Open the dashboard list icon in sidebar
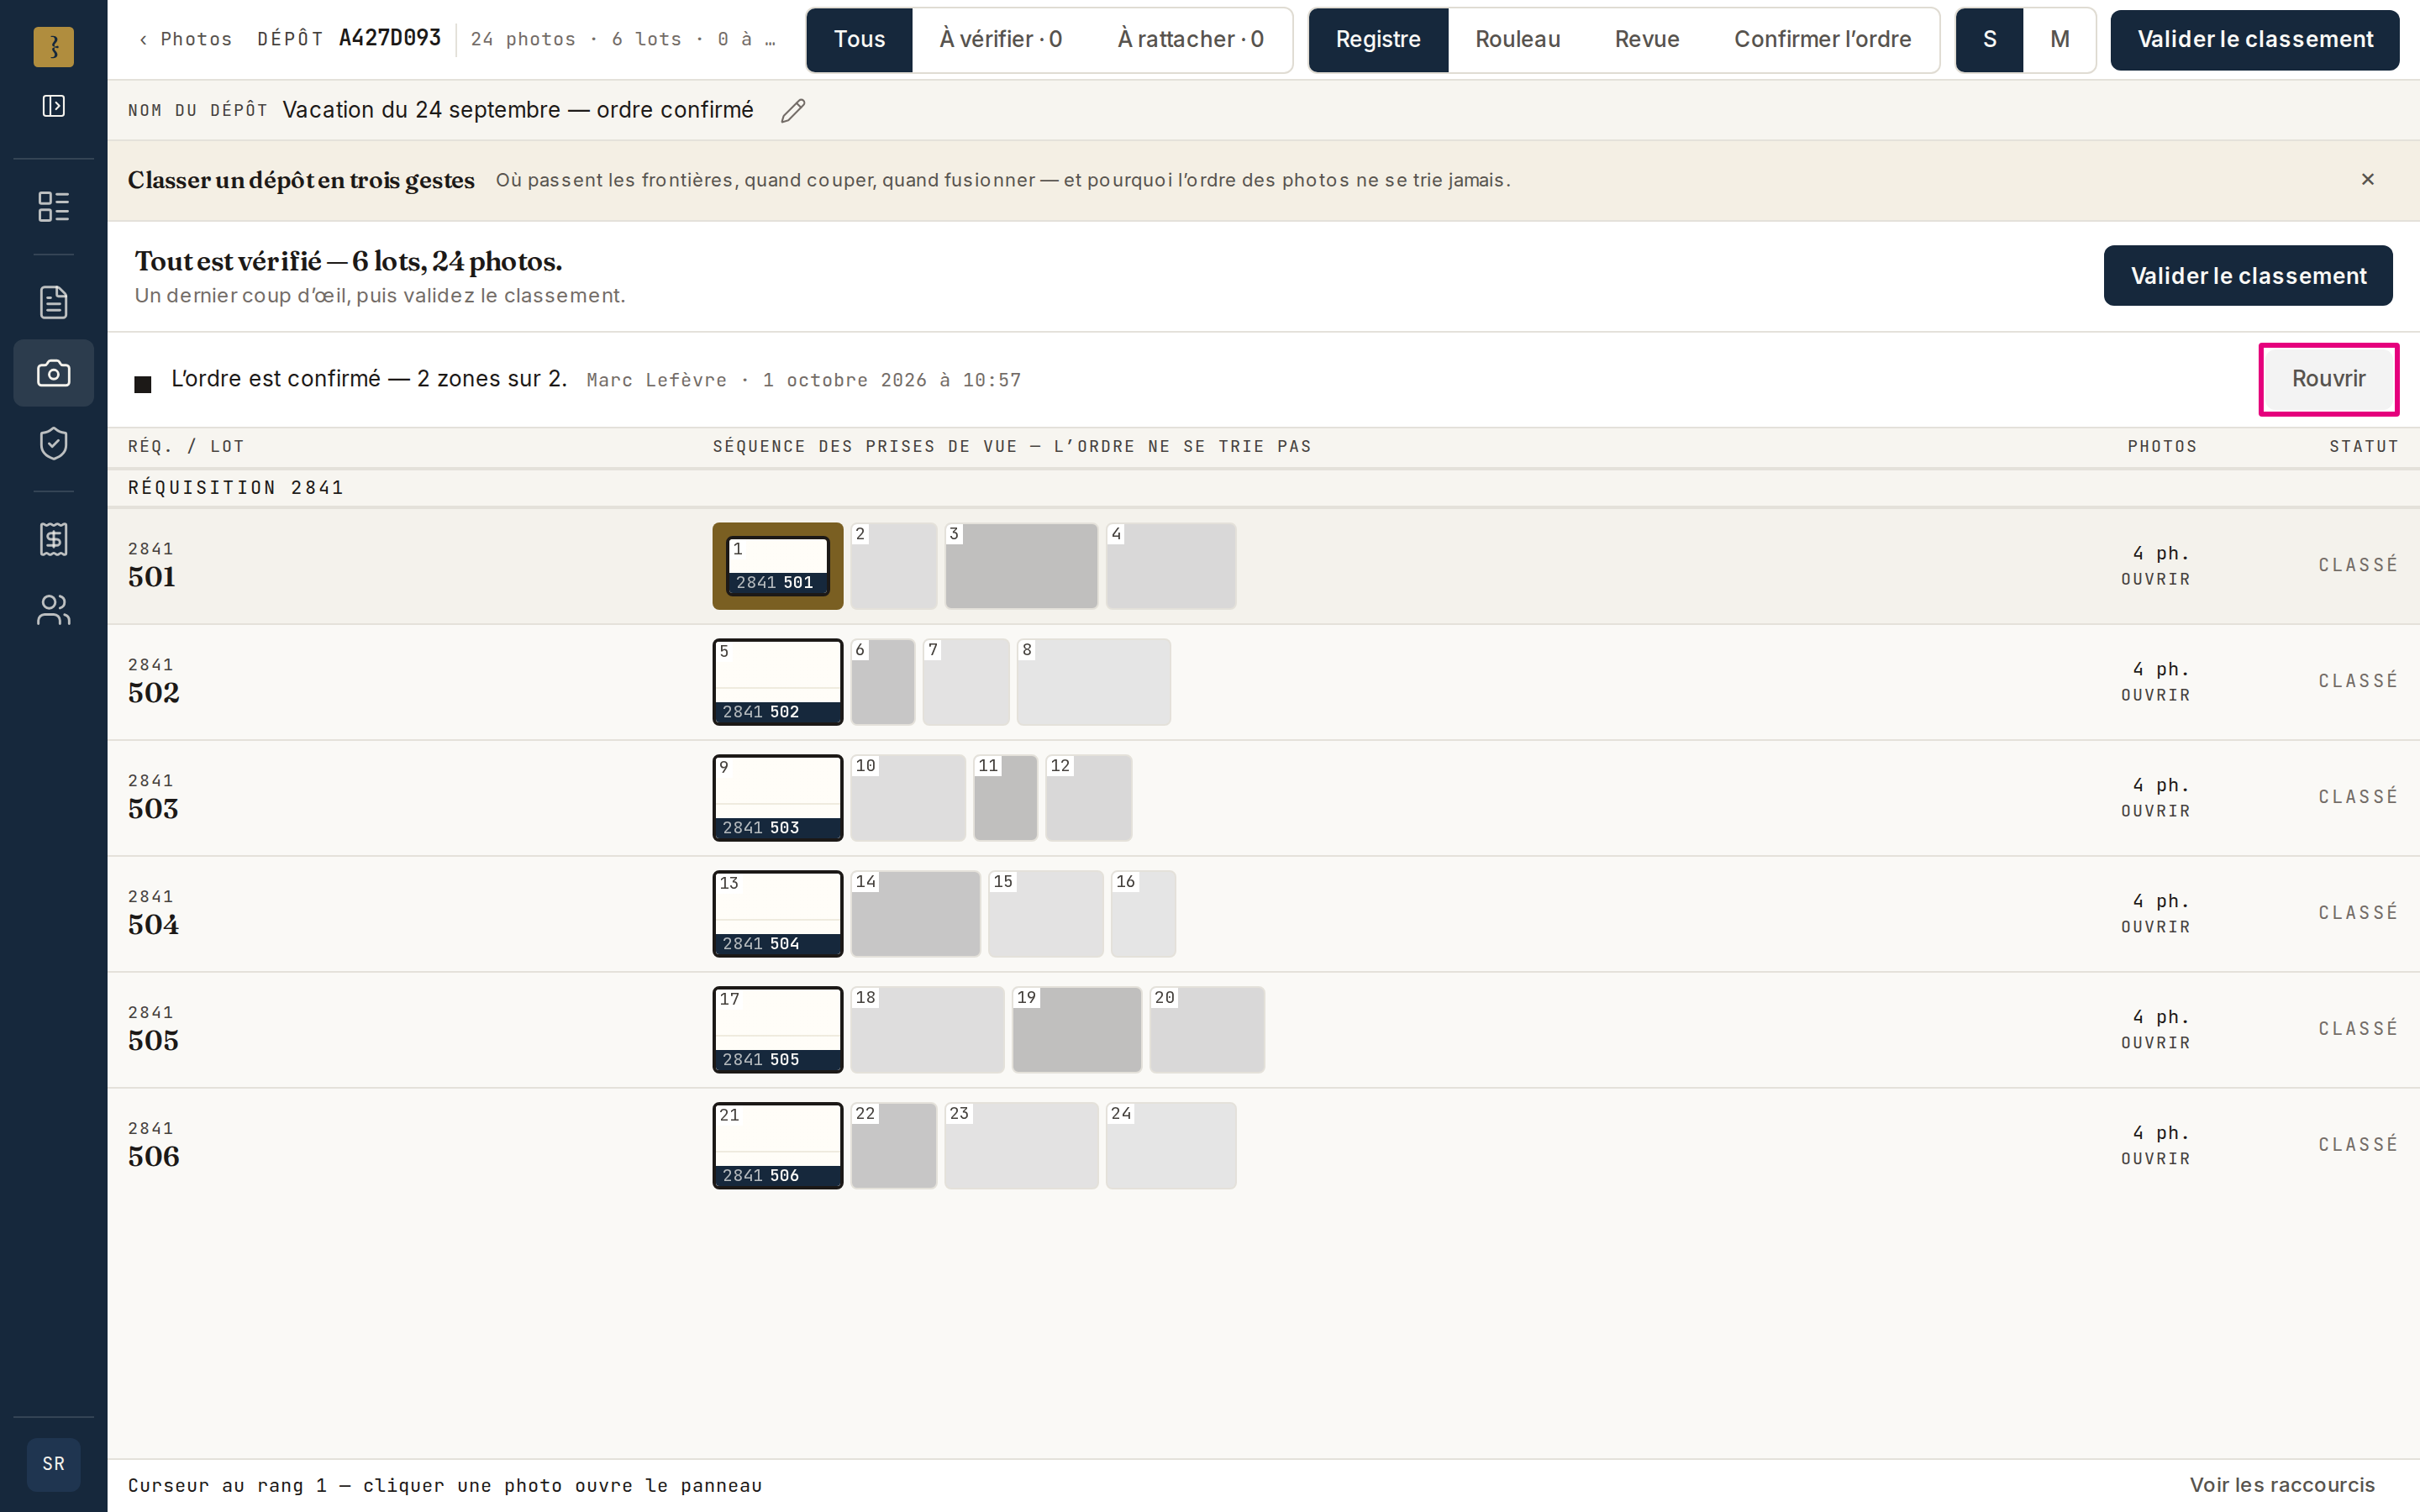Image resolution: width=2420 pixels, height=1512 pixels. 53,207
